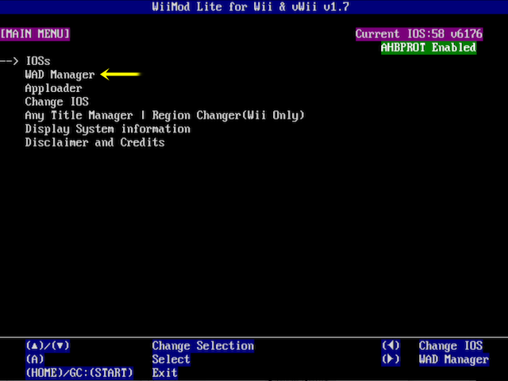
Task: Click the AHBPROT Enabled status badge
Action: pyautogui.click(x=429, y=48)
